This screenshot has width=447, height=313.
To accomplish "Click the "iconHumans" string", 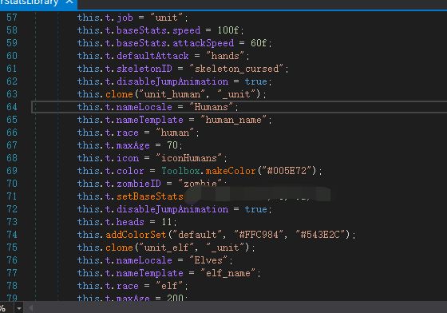I will [x=189, y=158].
